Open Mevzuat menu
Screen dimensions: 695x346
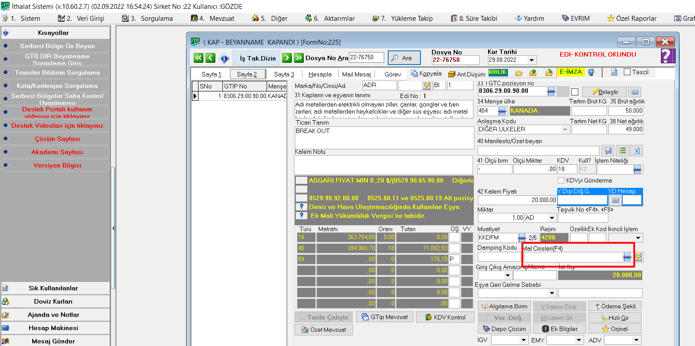point(213,18)
